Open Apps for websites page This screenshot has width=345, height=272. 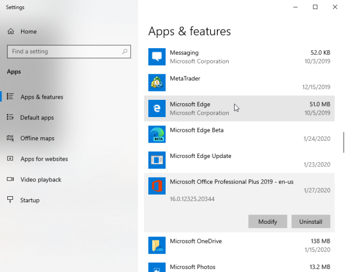pyautogui.click(x=44, y=159)
